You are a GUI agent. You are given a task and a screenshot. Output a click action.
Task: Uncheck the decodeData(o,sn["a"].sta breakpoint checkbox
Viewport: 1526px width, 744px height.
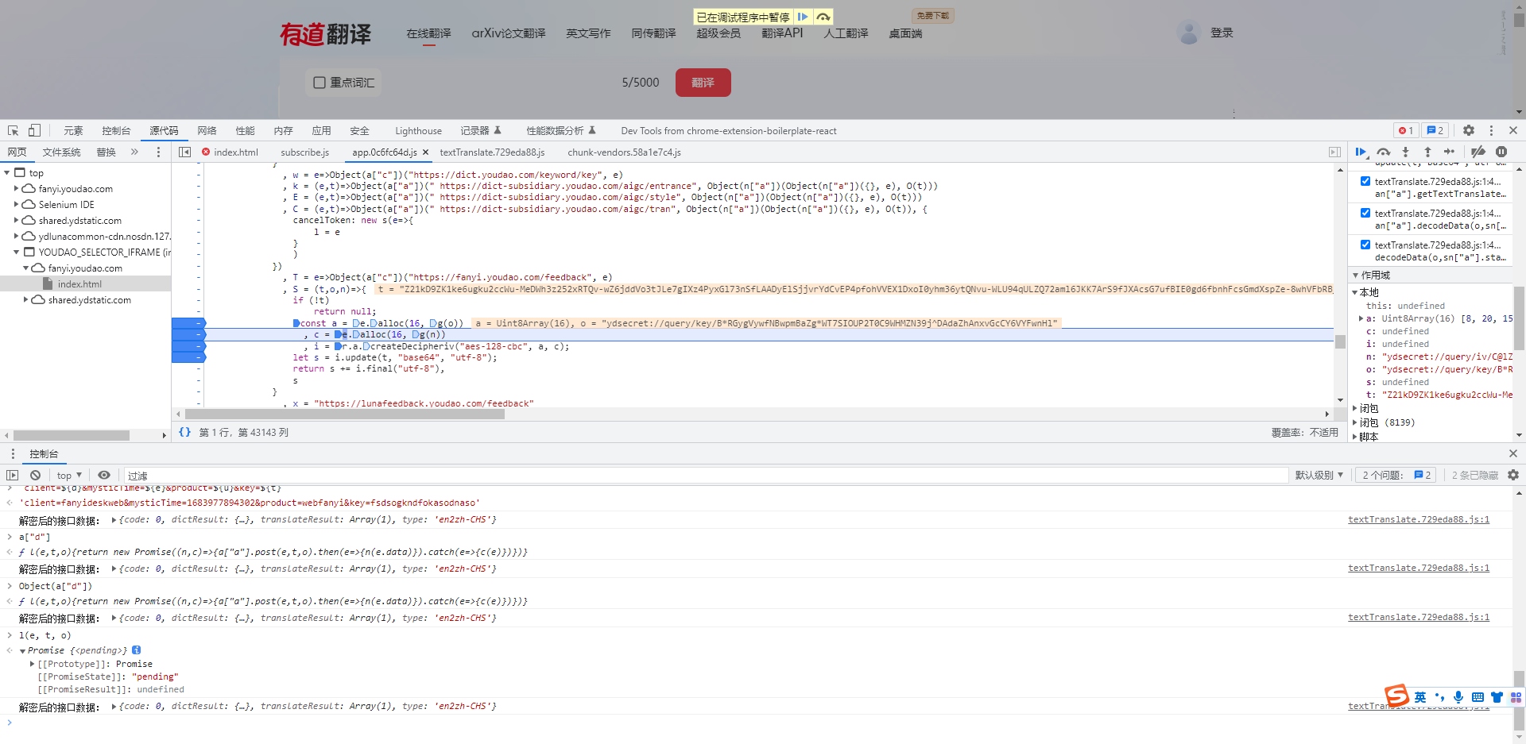[x=1365, y=245]
